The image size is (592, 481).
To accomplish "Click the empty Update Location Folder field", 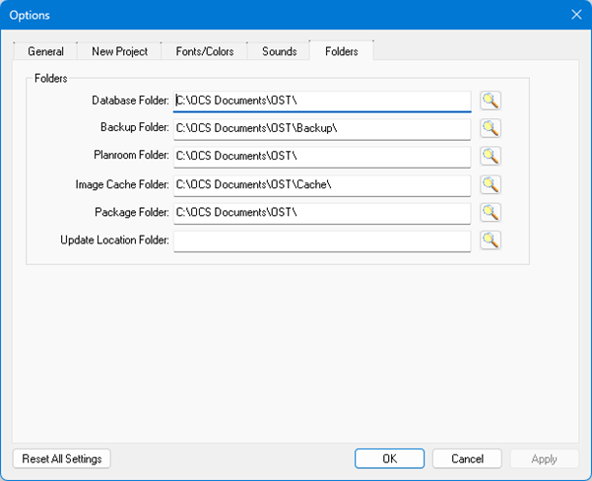I will (322, 241).
